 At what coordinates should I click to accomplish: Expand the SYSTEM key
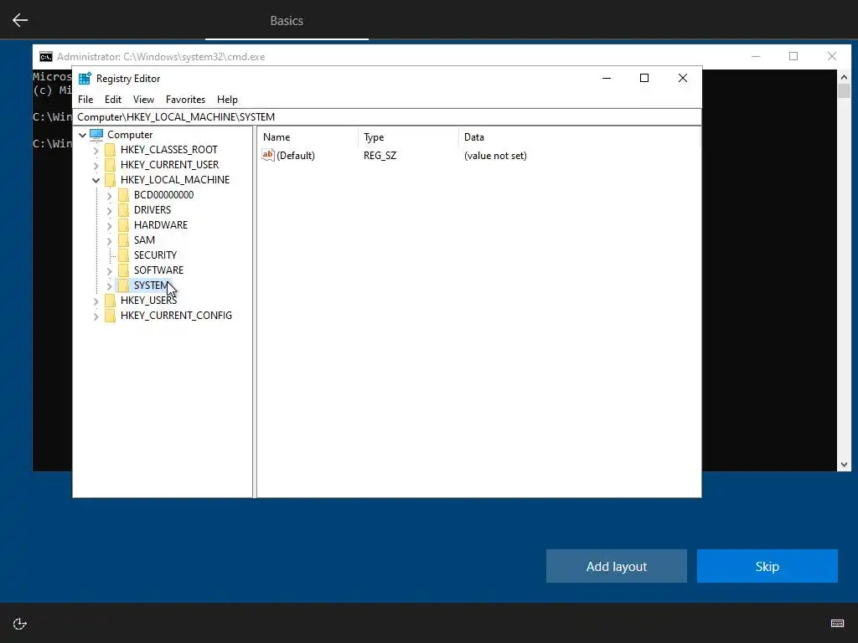pos(110,285)
